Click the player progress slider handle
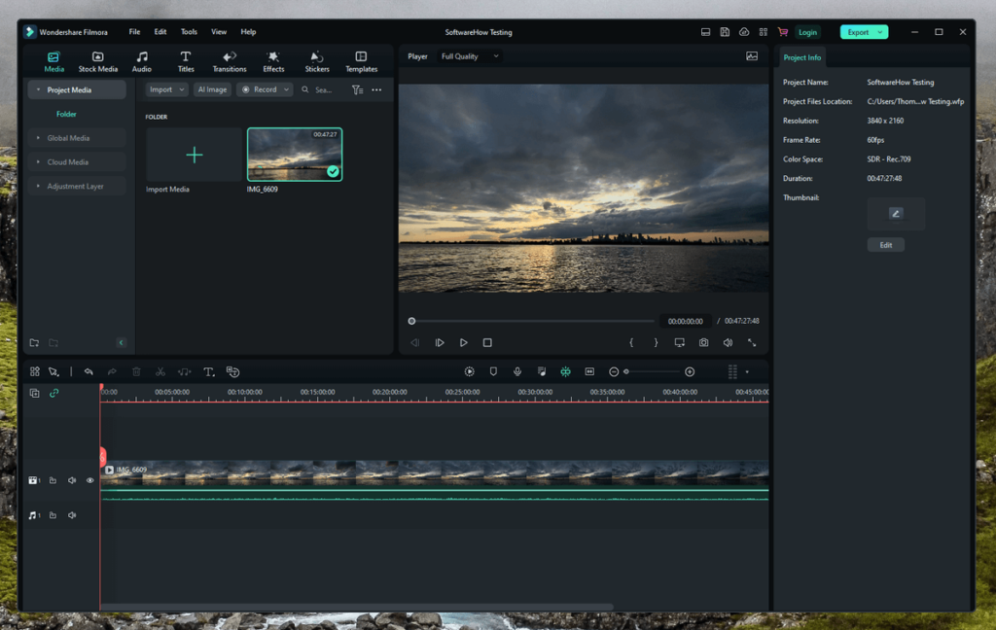 click(x=411, y=322)
